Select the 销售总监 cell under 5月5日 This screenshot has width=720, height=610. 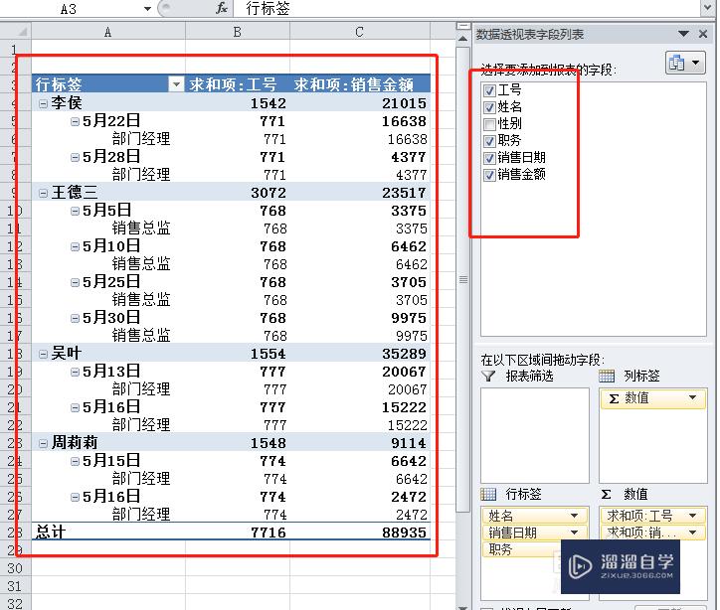click(108, 229)
